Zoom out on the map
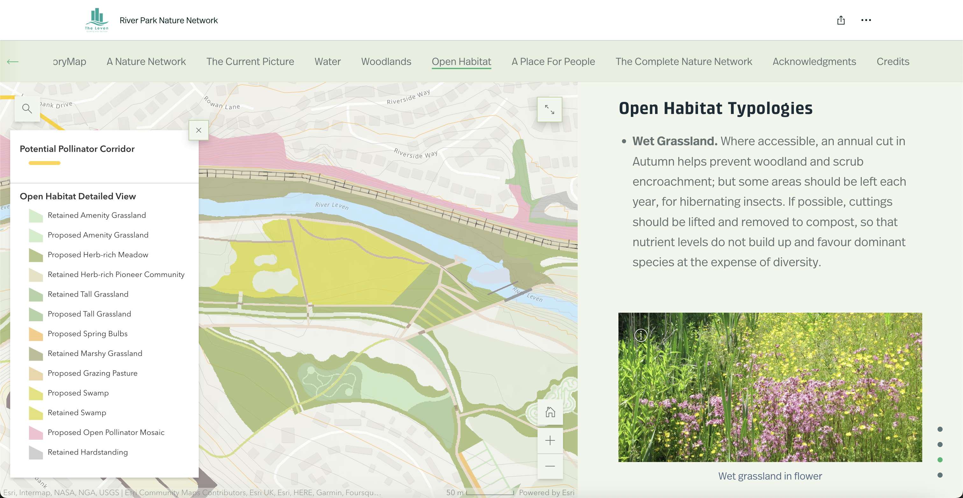 coord(550,466)
